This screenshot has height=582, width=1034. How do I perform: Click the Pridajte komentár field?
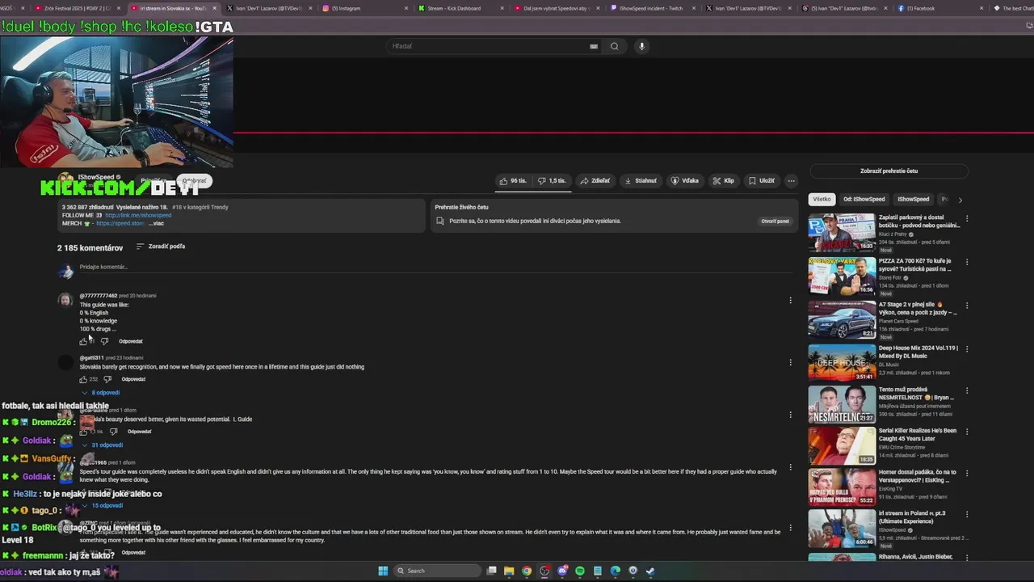click(x=436, y=268)
